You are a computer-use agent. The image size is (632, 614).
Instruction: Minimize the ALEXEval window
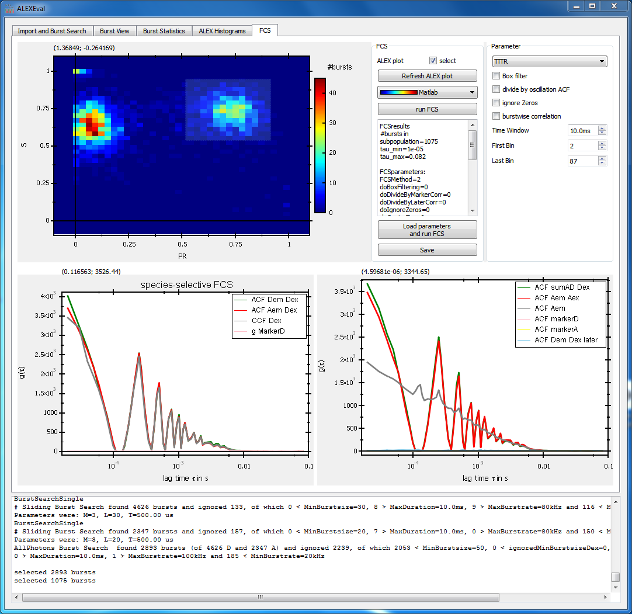pos(577,6)
